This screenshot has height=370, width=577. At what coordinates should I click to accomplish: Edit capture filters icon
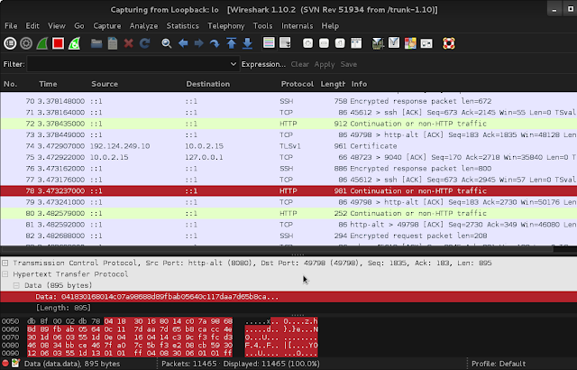[378, 43]
